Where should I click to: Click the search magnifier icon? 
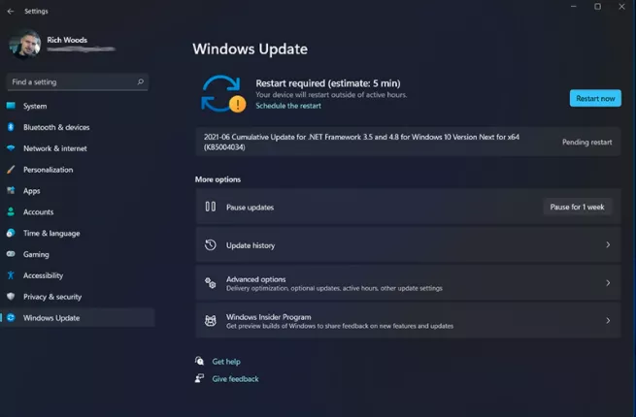[141, 81]
